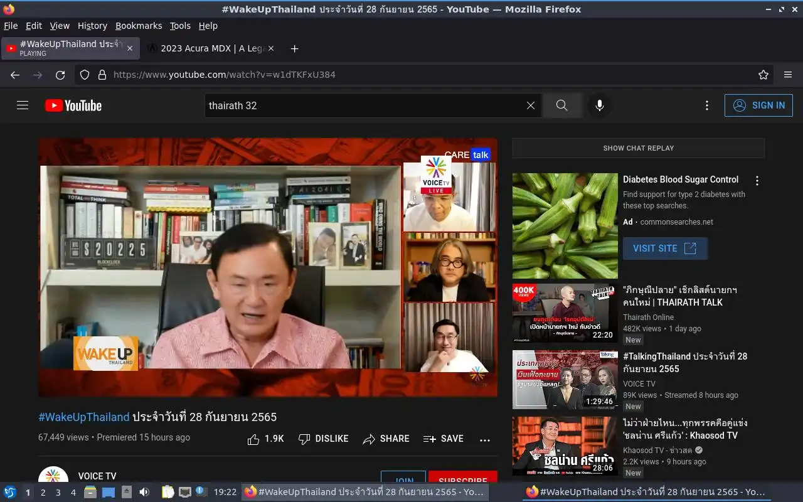Open the Khaosod TV video thumbnail
803x502 pixels.
coord(565,446)
